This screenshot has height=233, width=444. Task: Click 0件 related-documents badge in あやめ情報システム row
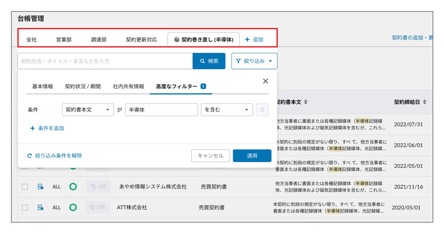point(98,187)
